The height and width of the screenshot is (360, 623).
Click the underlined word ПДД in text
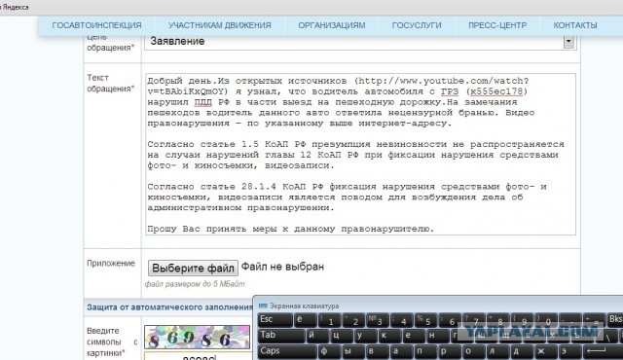[203, 102]
